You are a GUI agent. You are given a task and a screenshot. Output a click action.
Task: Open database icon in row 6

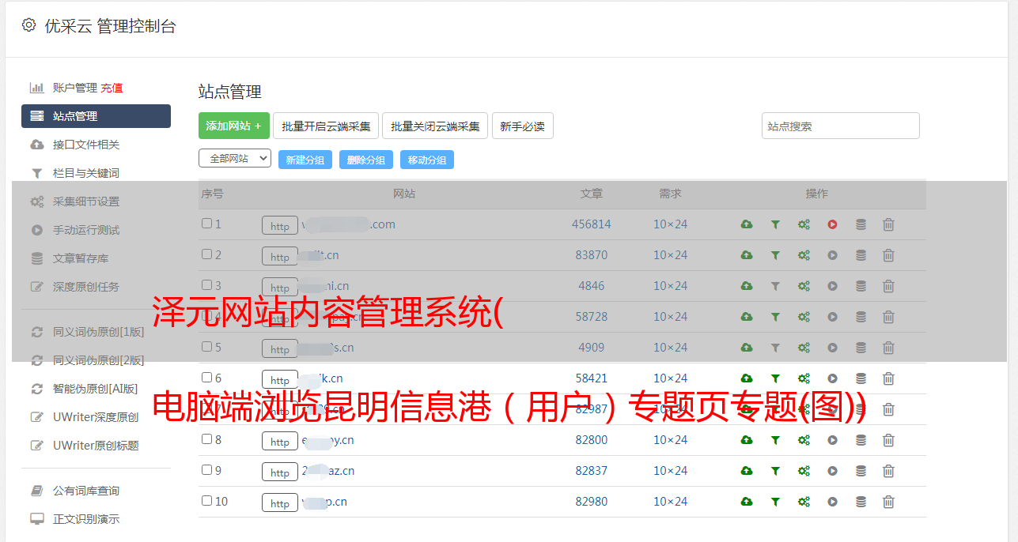point(861,378)
